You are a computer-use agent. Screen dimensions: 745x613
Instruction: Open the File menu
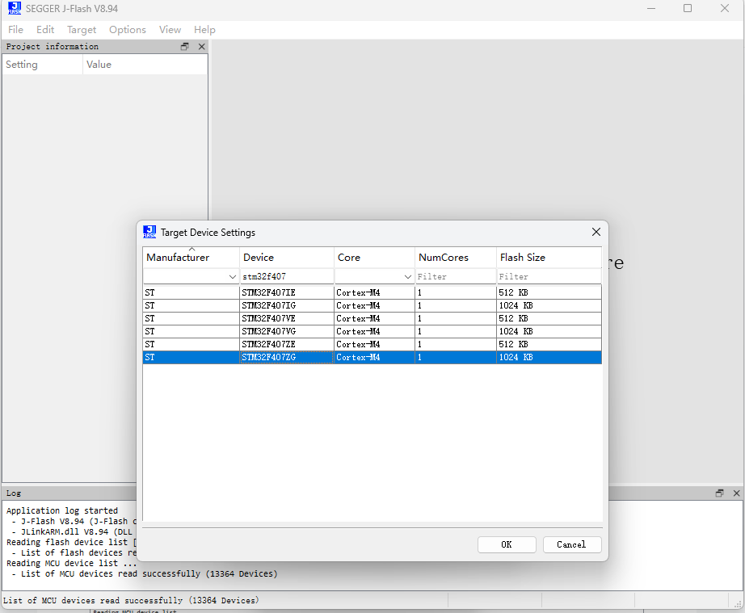pyautogui.click(x=15, y=29)
